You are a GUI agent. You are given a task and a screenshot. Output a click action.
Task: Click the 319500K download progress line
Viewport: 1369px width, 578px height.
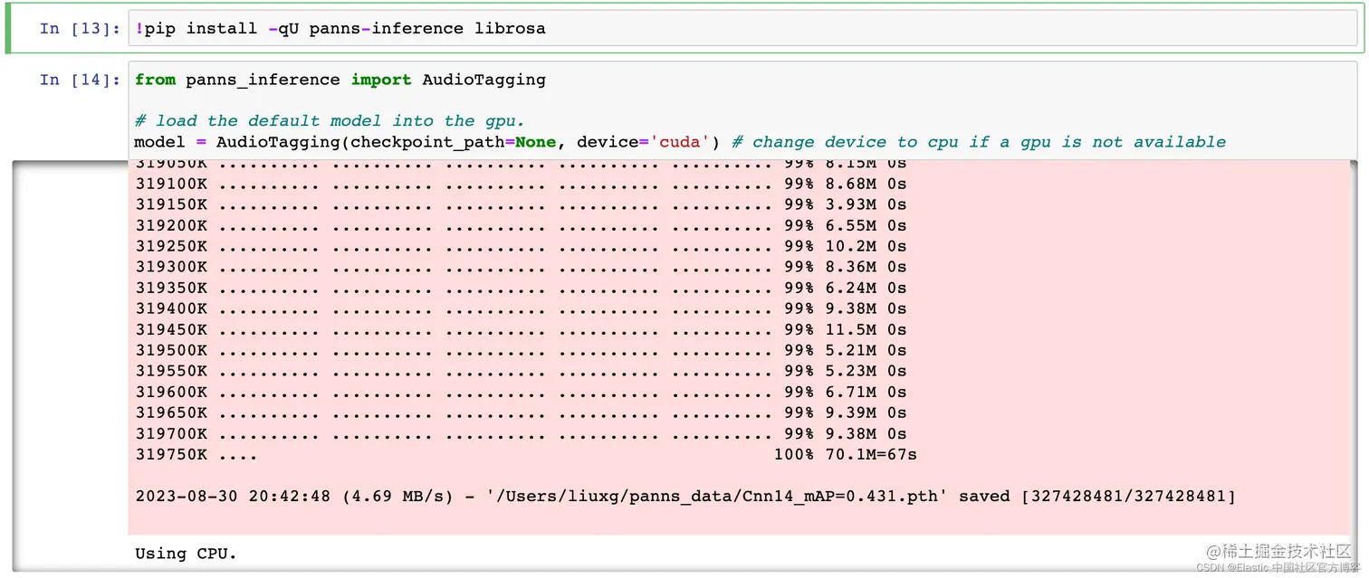521,350
